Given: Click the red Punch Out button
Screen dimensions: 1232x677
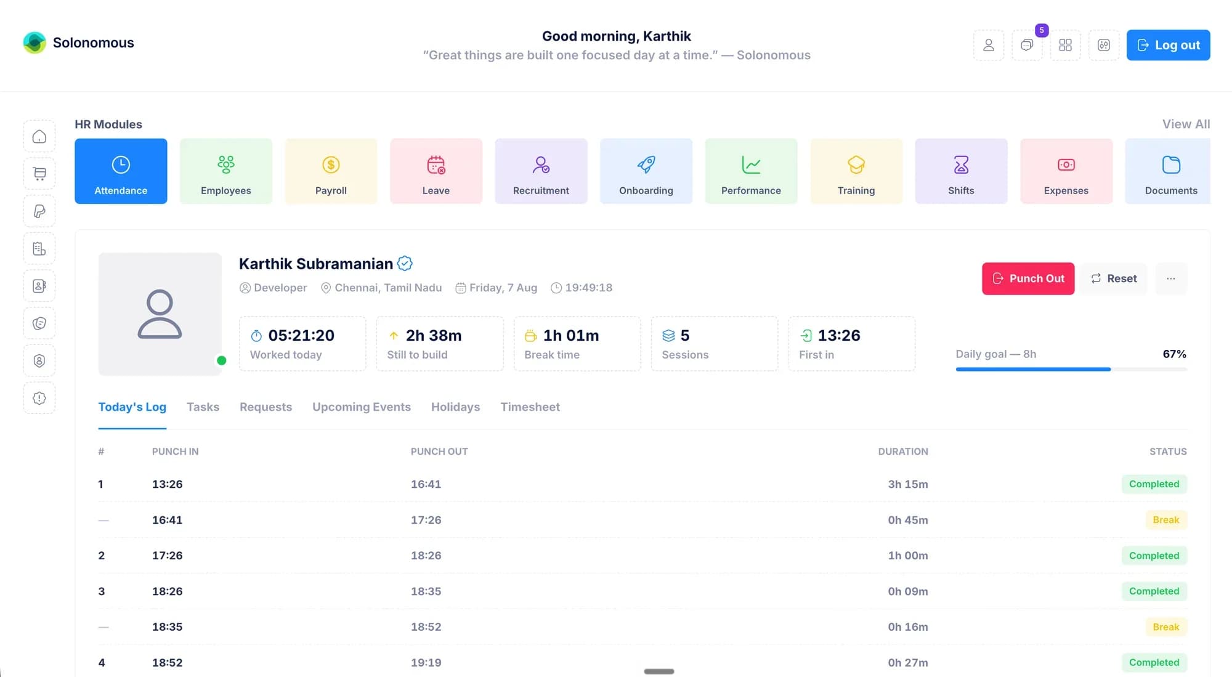Looking at the screenshot, I should [1028, 278].
